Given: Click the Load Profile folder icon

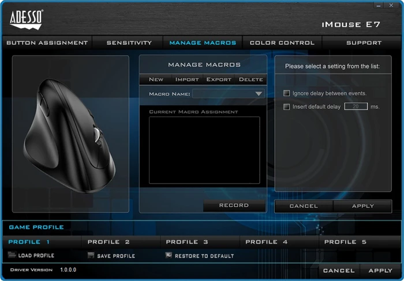Looking at the screenshot, I should (x=12, y=255).
